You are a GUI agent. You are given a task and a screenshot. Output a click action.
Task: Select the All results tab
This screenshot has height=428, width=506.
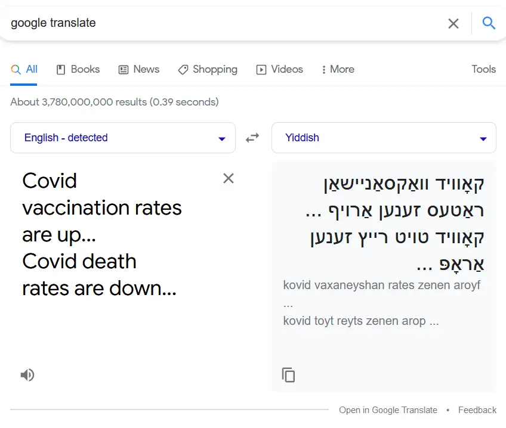[x=24, y=70]
